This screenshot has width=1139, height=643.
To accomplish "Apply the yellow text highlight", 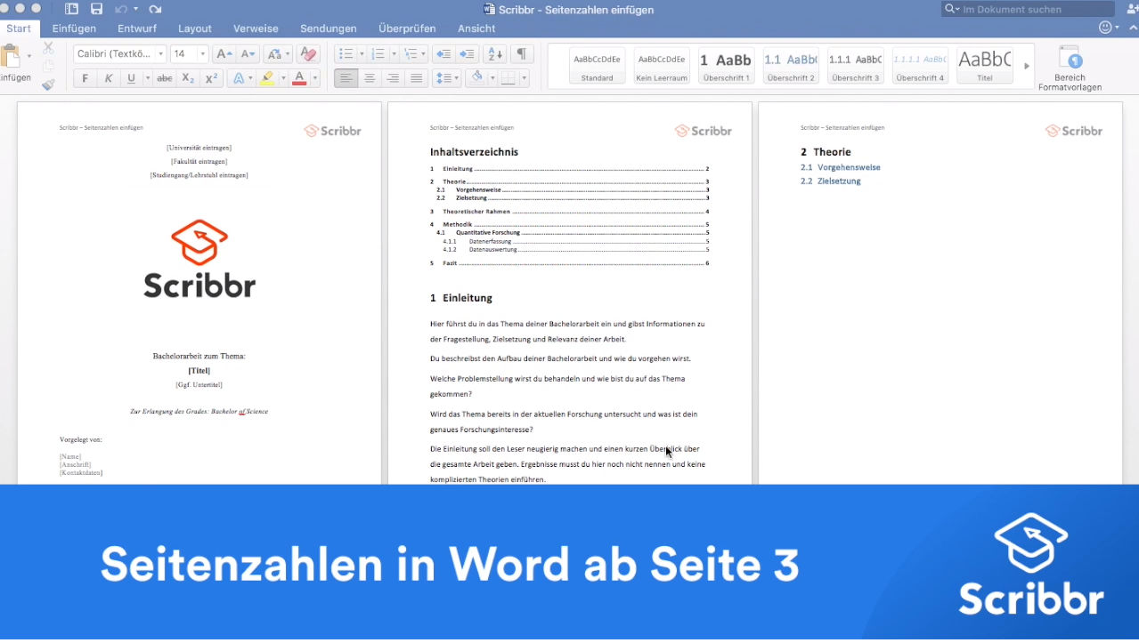I will [x=268, y=78].
